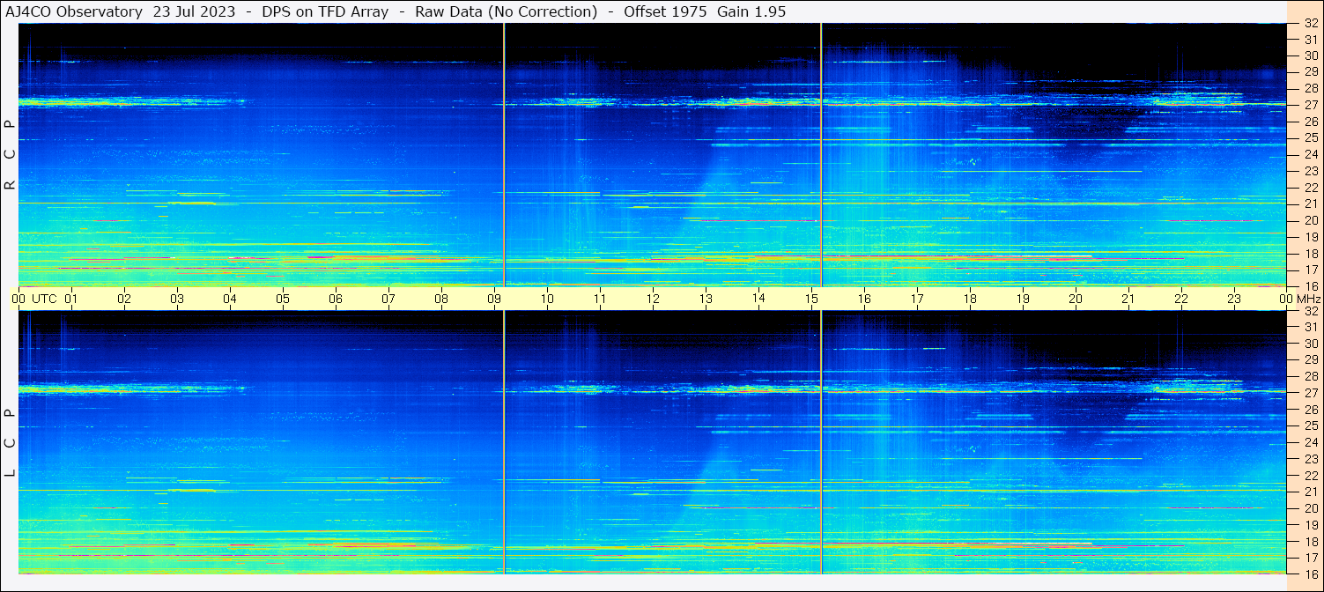The image size is (1324, 592).
Task: Click the UTC label on time axis
Action: [44, 299]
